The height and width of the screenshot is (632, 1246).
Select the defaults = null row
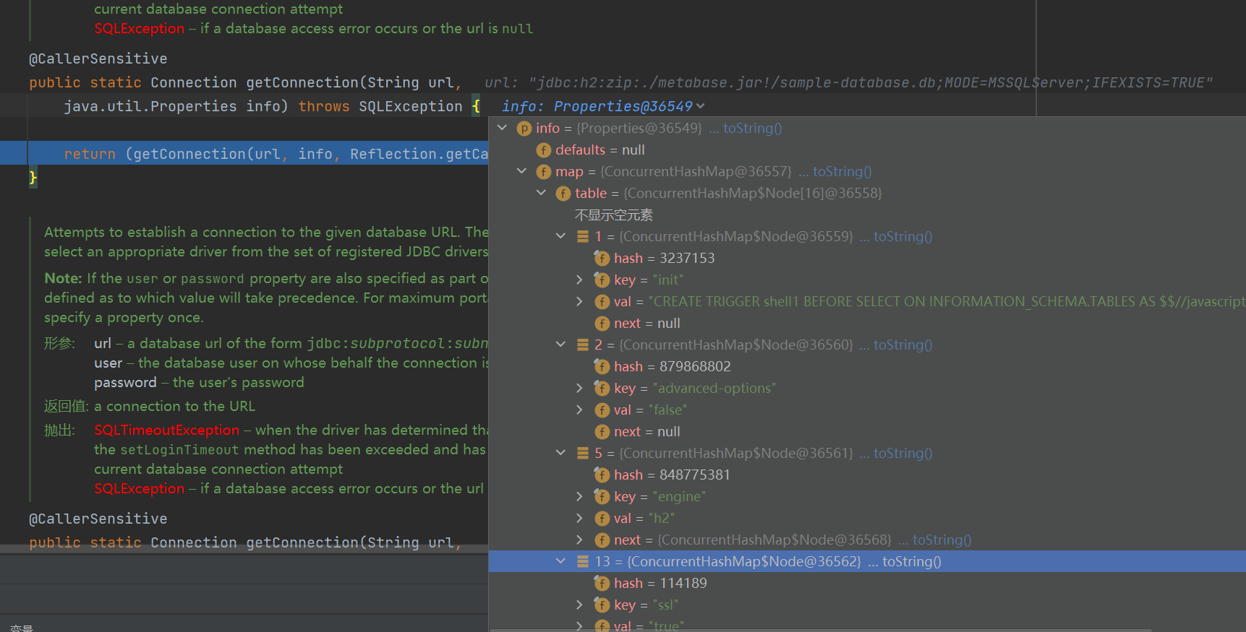[867, 150]
